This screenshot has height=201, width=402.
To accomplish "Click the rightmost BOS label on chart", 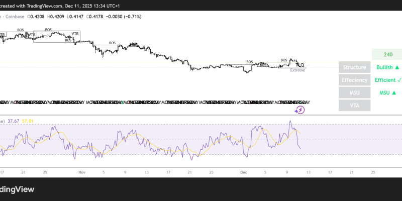I will (284, 60).
